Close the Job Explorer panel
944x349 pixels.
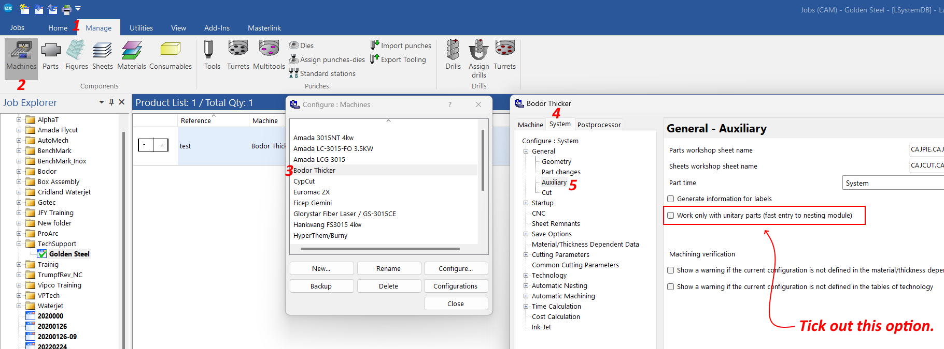(x=122, y=102)
